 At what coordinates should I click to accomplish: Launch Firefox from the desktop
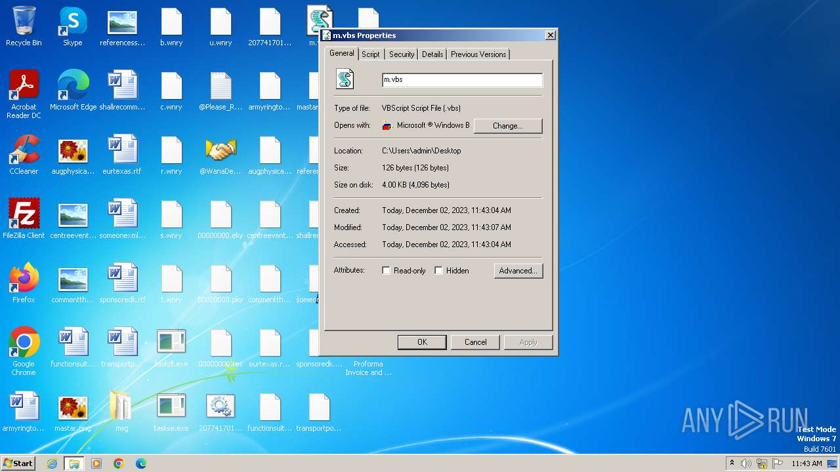24,283
